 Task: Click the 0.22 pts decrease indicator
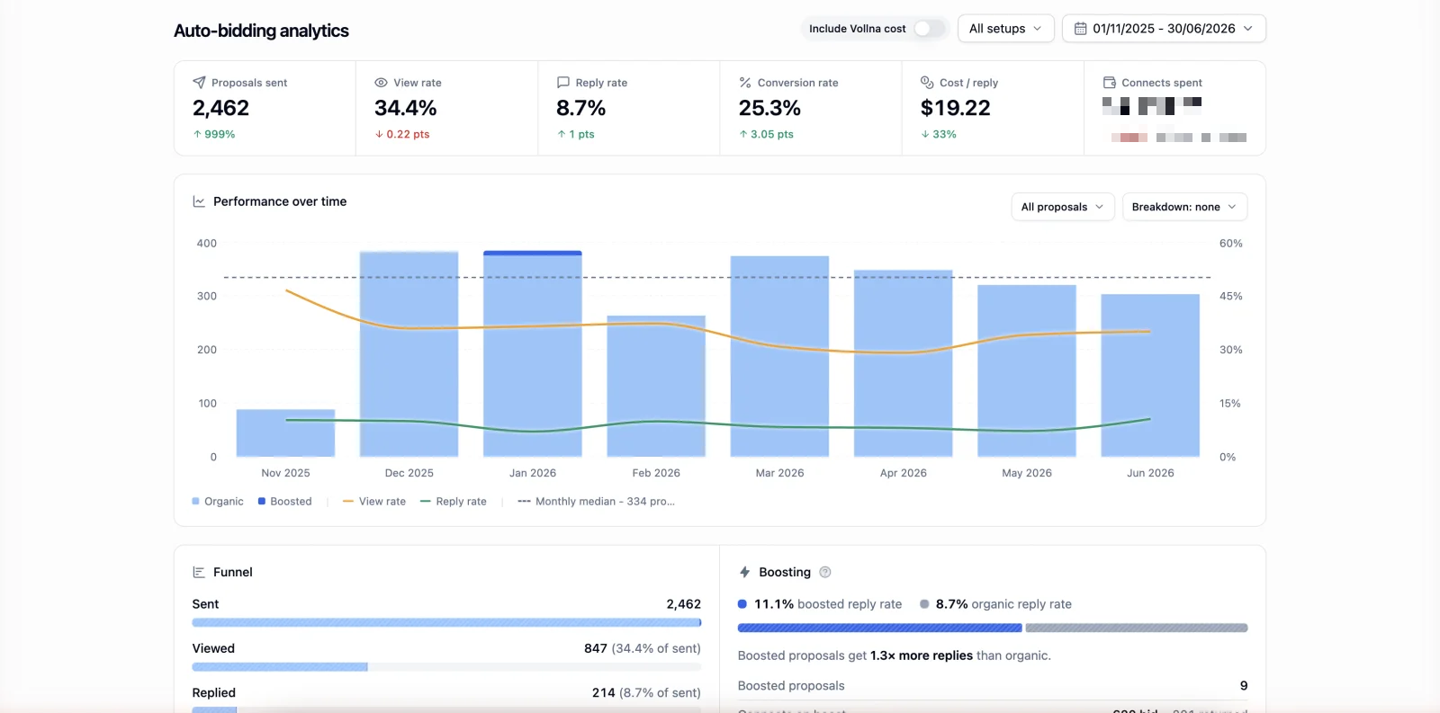point(402,134)
